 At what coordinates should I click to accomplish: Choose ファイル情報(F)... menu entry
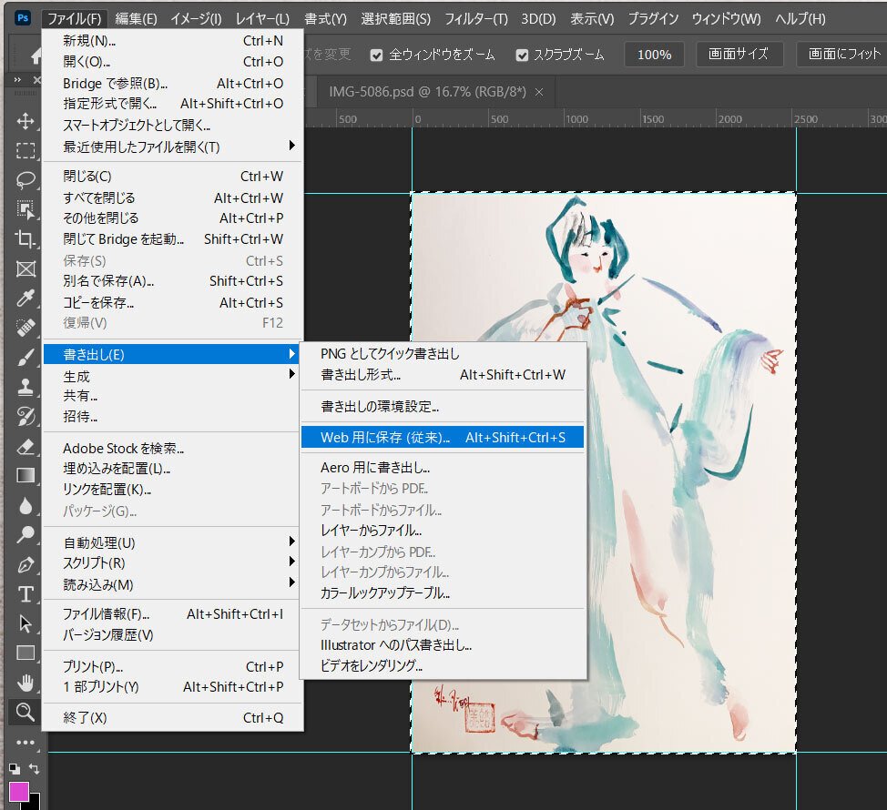click(x=173, y=613)
